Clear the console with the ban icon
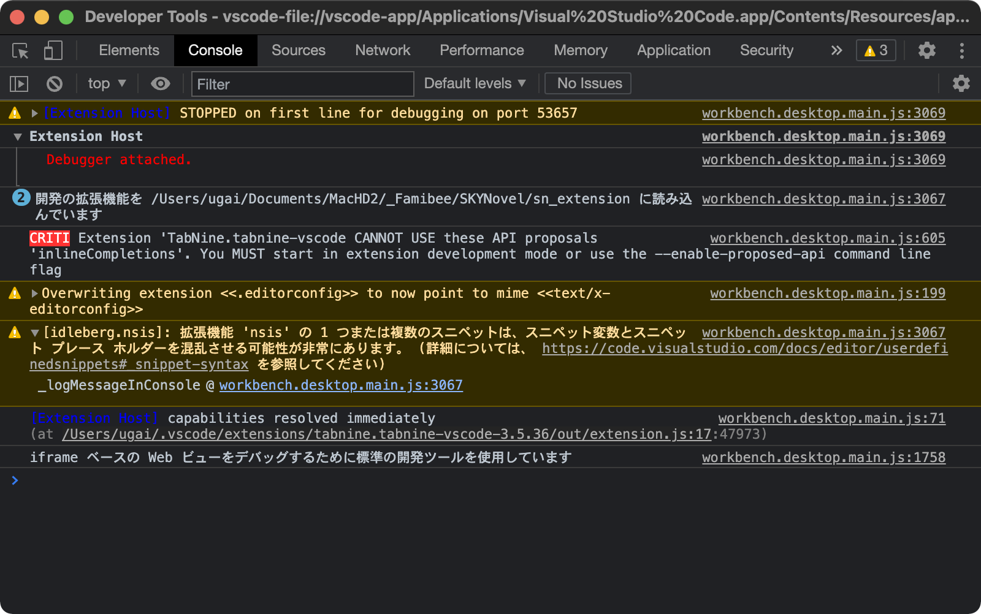The height and width of the screenshot is (614, 981). (x=55, y=83)
